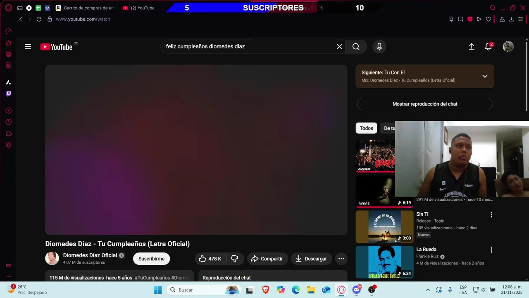Open the La Rueda Frankie Ruiz thumbnail
Image resolution: width=529 pixels, height=298 pixels.
click(385, 262)
